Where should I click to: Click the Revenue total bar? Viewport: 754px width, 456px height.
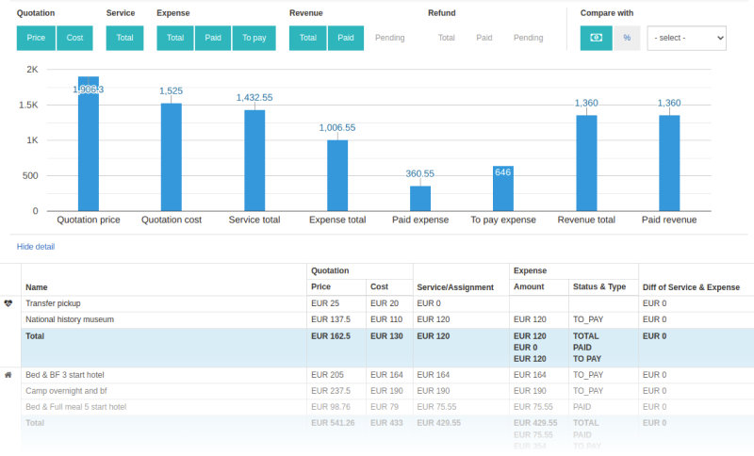(586, 163)
